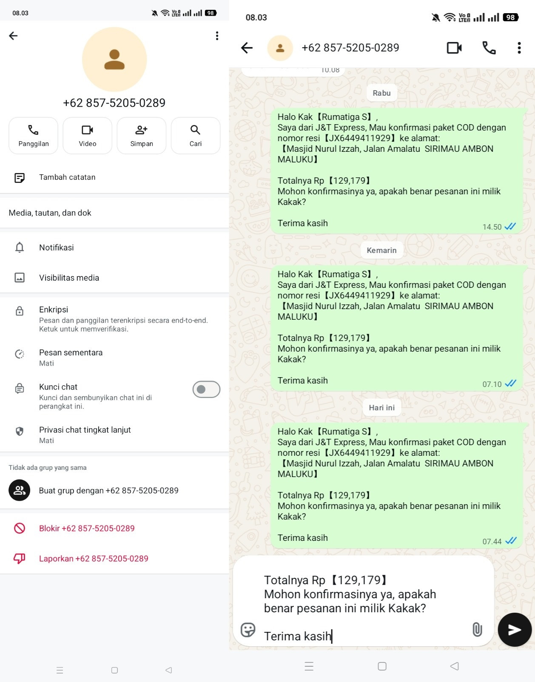Start video call via Video button
535x682 pixels.
pos(88,136)
